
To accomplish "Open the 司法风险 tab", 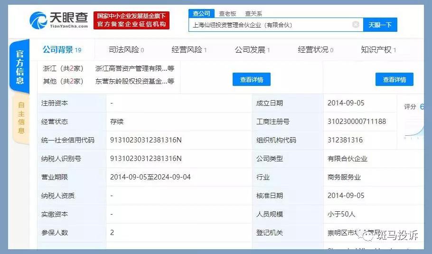I will coord(126,50).
